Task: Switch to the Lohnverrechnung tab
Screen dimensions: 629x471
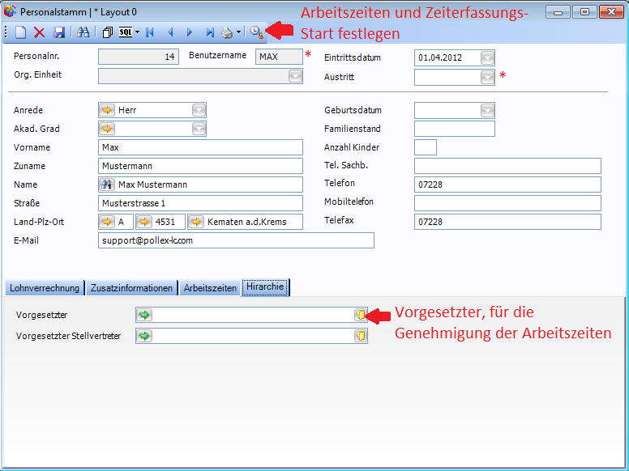Action: (x=44, y=288)
